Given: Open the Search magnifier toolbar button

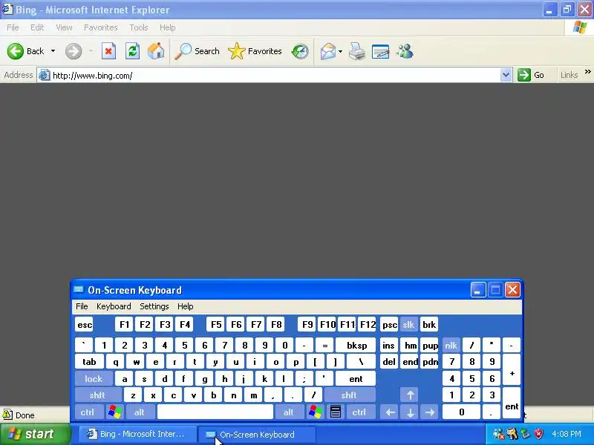Looking at the screenshot, I should 197,51.
